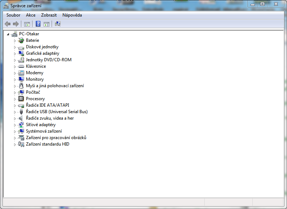Expand the Řadiče zvuku, videa a her node
The height and width of the screenshot is (209, 287).
[x=15, y=119]
